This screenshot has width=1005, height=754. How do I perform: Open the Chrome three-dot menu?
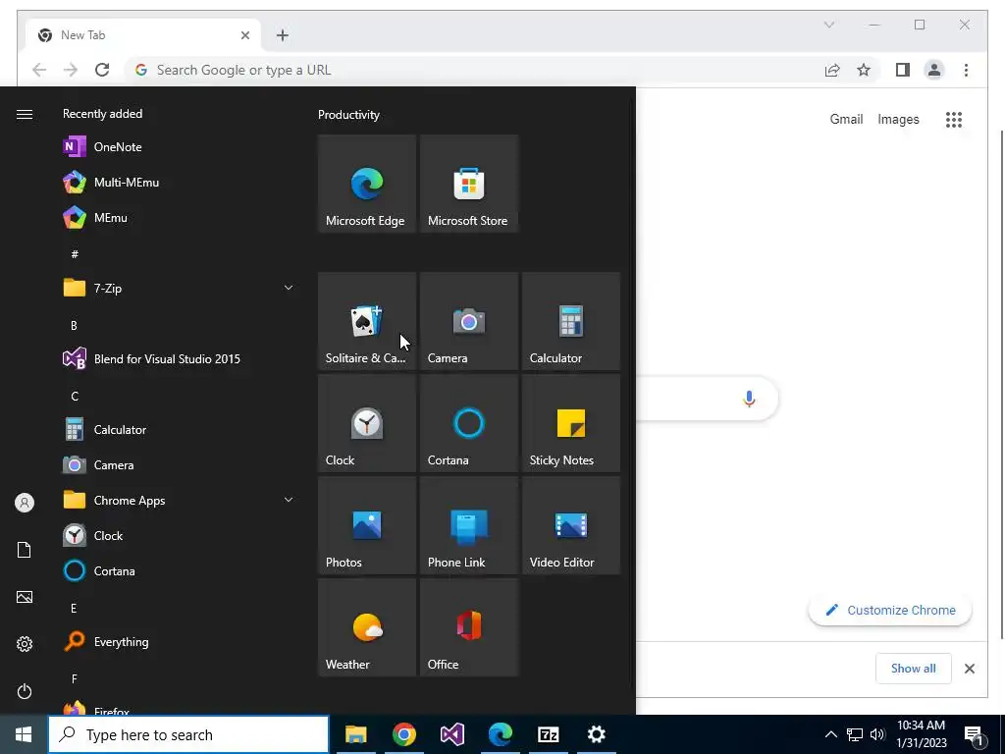[x=966, y=70]
